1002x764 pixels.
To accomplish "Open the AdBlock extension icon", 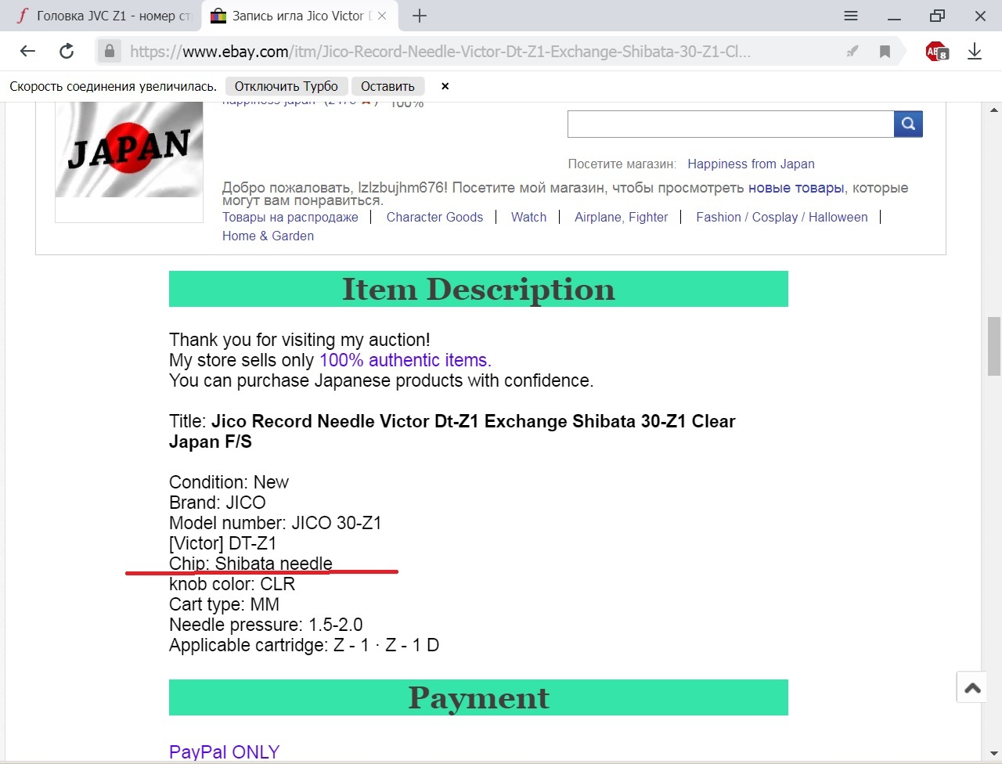I will pos(936,52).
